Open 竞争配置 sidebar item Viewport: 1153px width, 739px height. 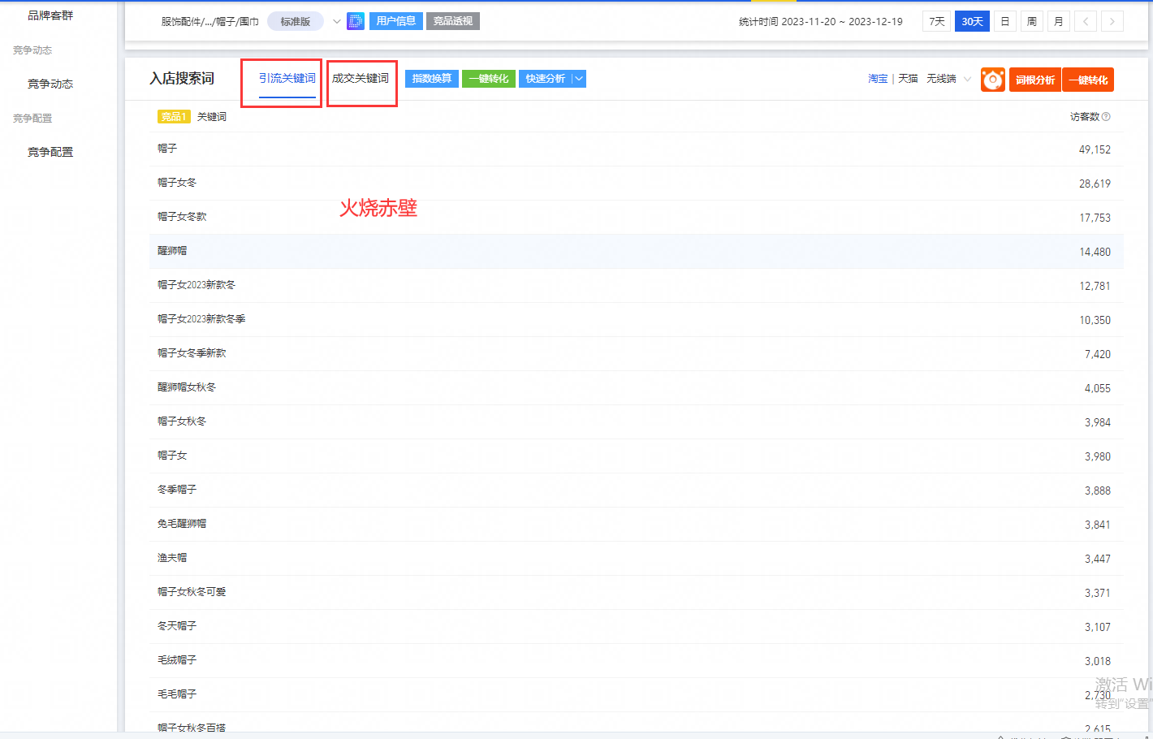(x=50, y=152)
